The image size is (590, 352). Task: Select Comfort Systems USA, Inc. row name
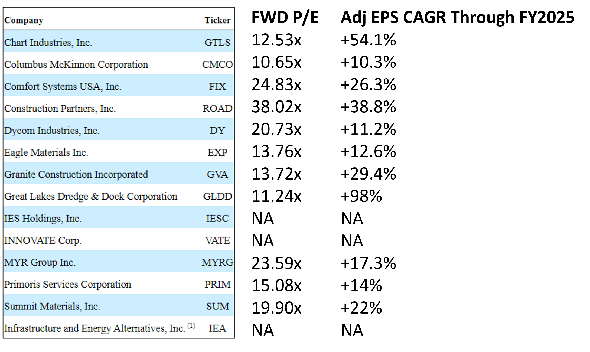pyautogui.click(x=63, y=87)
